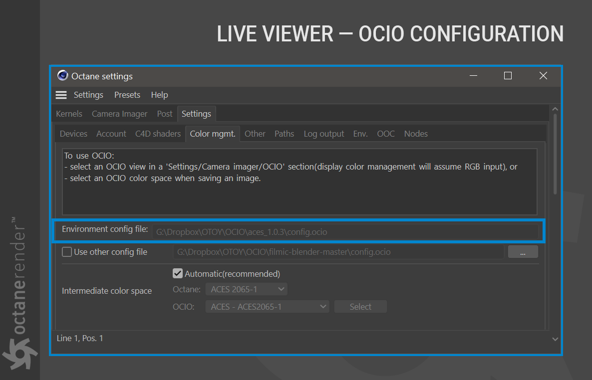The height and width of the screenshot is (380, 592).
Task: Click the scrollbar up arrow
Action: 555,109
